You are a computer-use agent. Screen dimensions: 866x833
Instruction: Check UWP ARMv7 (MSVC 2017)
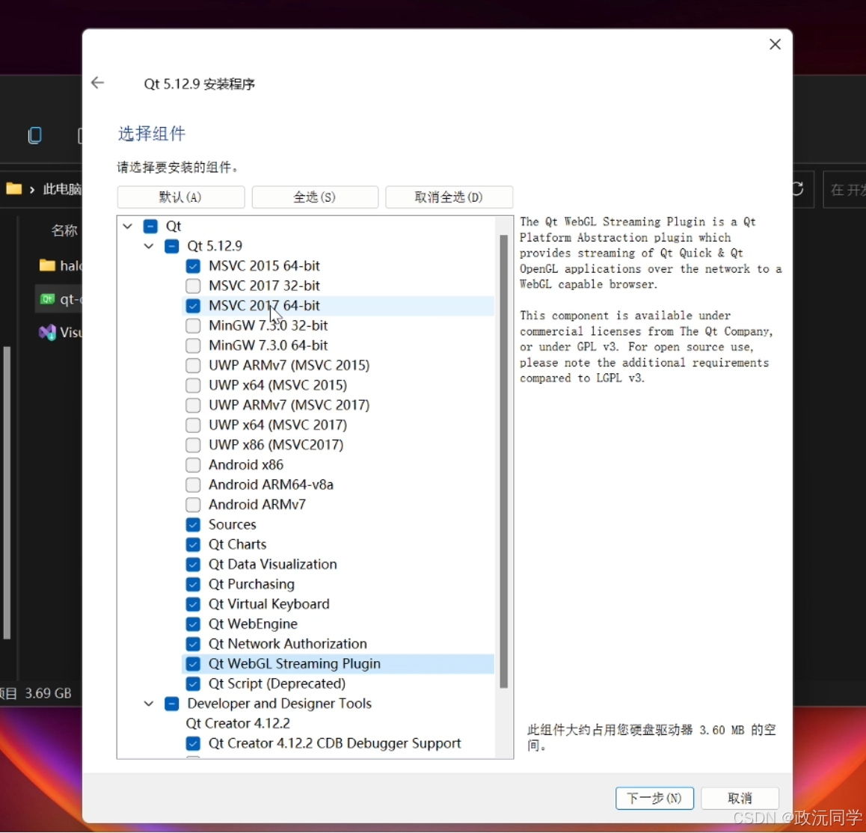(193, 405)
